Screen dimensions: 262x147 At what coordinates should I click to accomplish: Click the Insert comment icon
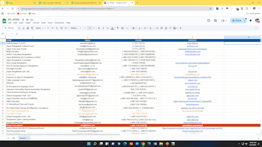point(161,28)
